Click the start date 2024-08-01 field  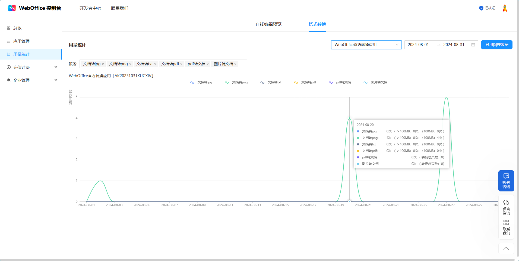pyautogui.click(x=418, y=45)
